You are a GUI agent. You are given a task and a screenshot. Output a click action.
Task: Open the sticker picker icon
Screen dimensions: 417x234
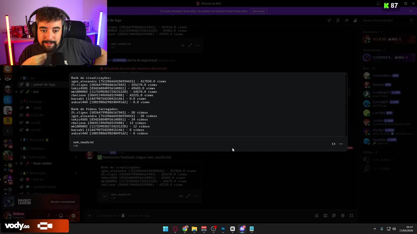(x=334, y=215)
